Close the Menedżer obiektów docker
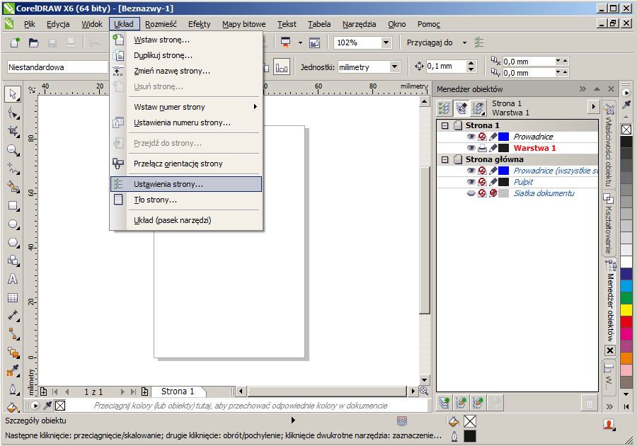 click(611, 89)
